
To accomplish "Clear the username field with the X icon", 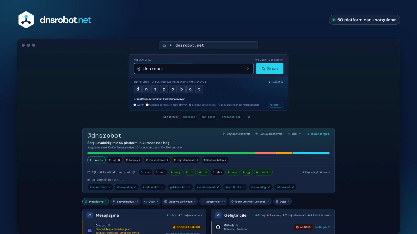I will pyautogui.click(x=248, y=69).
